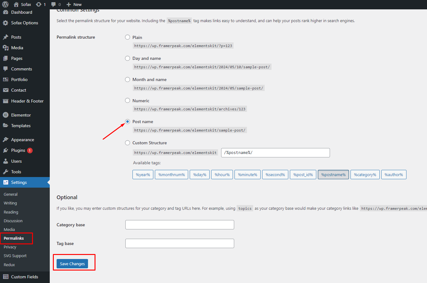Open General settings submenu
Viewport: 427px width, 283px height.
(x=11, y=194)
